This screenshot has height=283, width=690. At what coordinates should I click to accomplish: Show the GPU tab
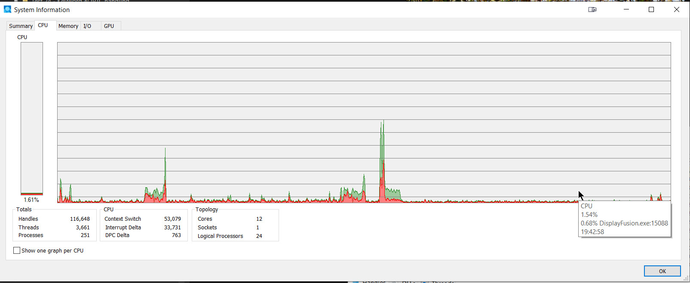[109, 26]
